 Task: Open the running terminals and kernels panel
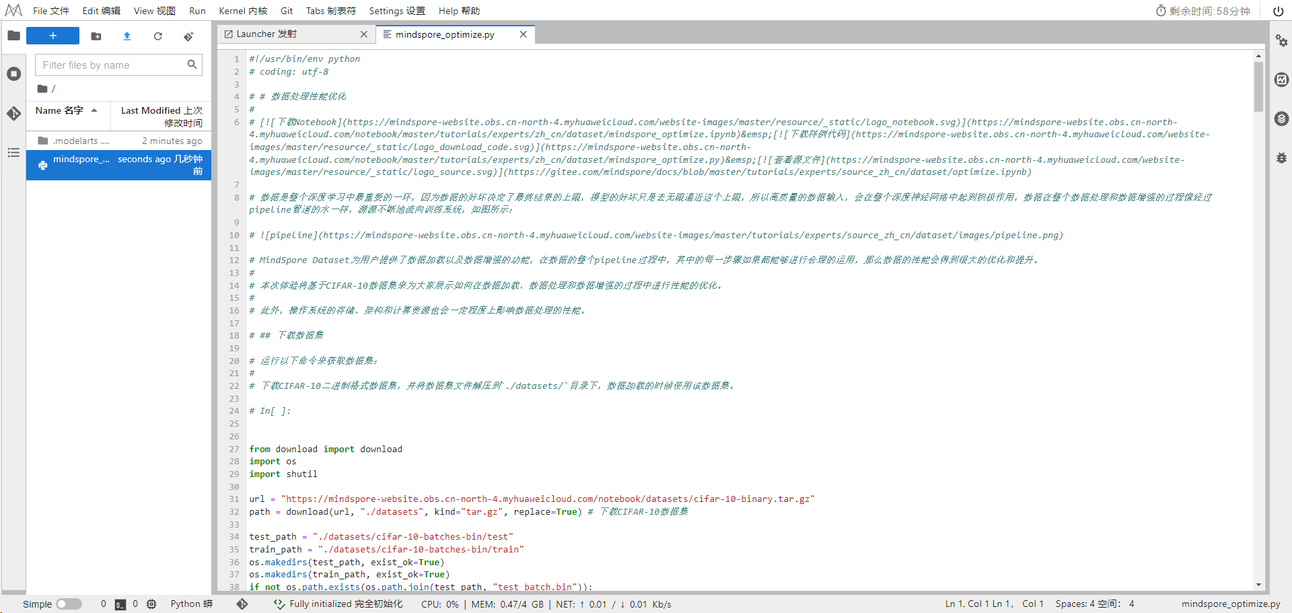[13, 74]
